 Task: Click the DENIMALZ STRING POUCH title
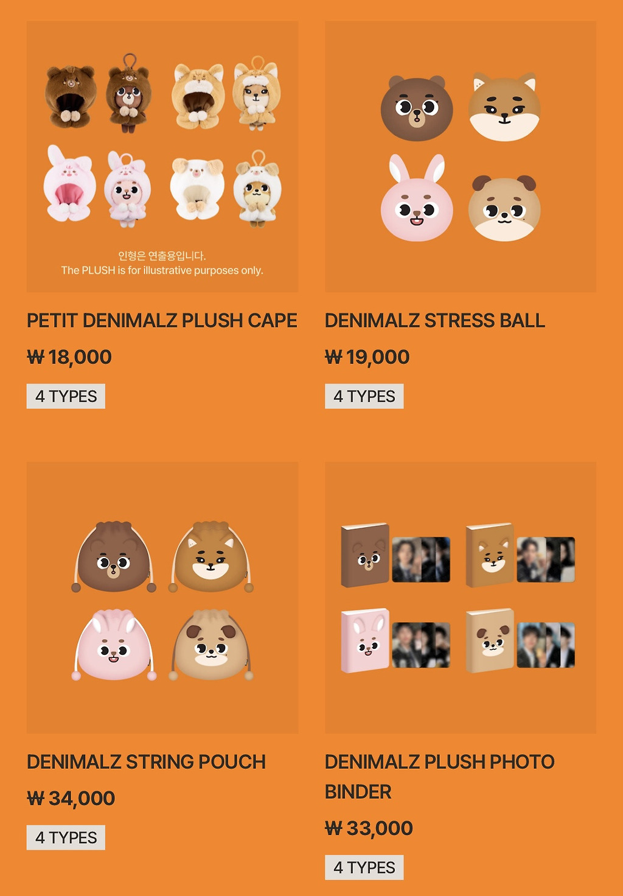tap(146, 761)
